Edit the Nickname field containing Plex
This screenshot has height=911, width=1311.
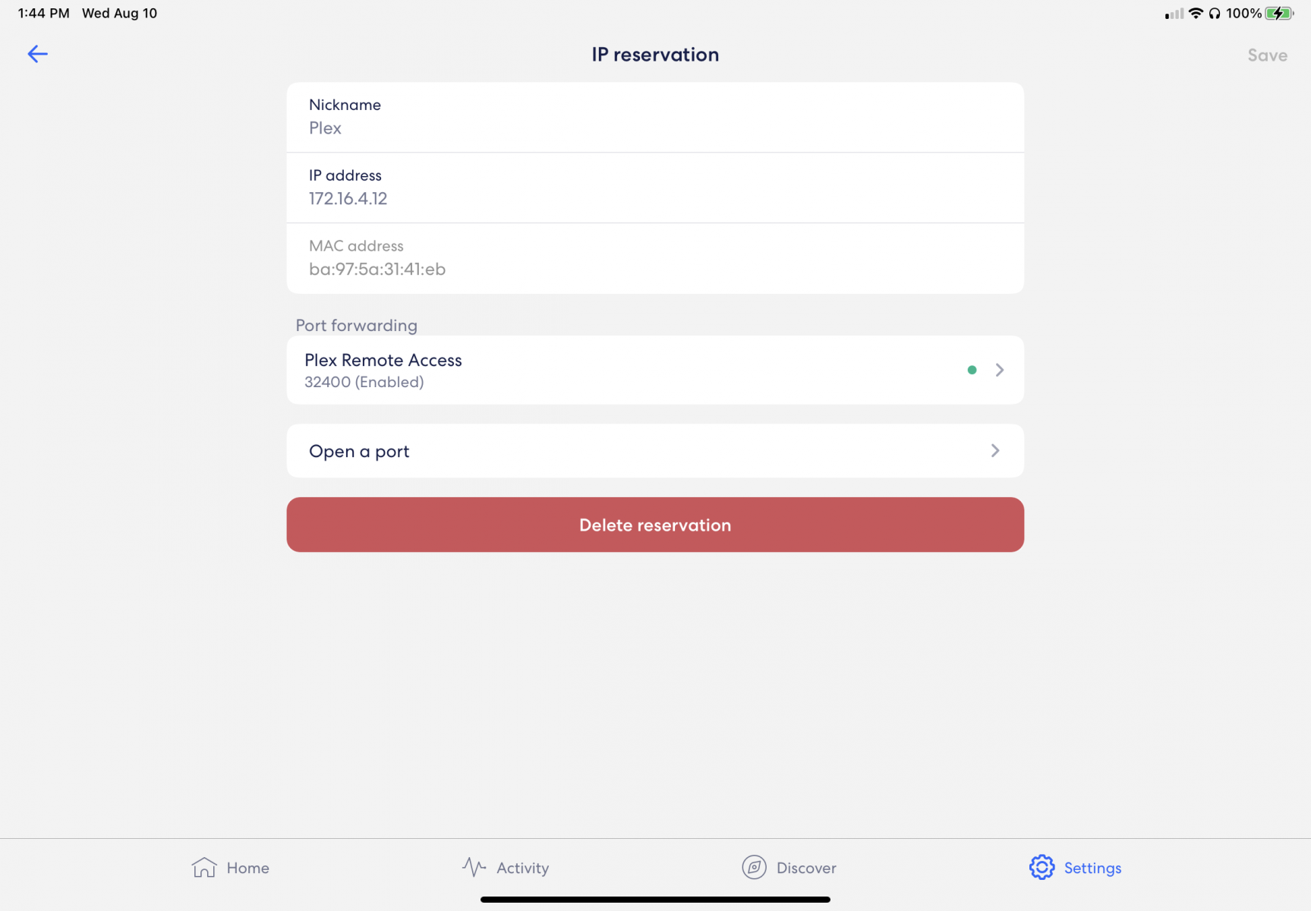[x=654, y=128]
